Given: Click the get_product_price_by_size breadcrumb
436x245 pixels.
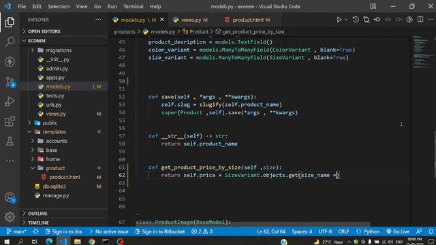Looking at the screenshot, I should coord(250,32).
